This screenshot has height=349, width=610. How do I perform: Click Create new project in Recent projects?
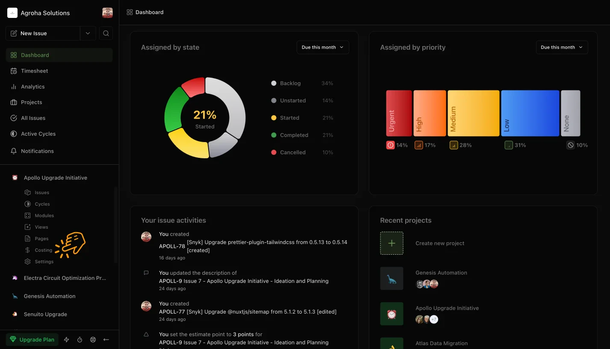(439, 243)
